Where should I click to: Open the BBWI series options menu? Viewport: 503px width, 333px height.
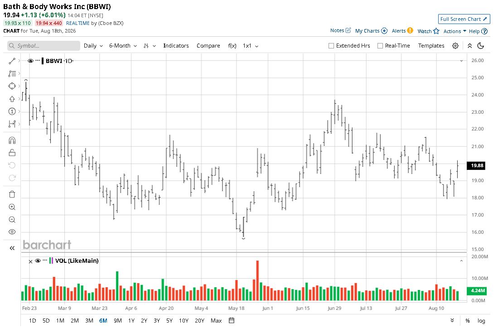pos(38,61)
